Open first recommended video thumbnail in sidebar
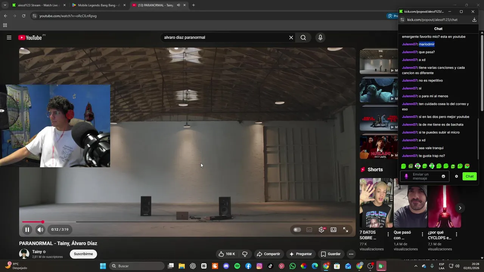The width and height of the screenshot is (484, 272). [379, 61]
